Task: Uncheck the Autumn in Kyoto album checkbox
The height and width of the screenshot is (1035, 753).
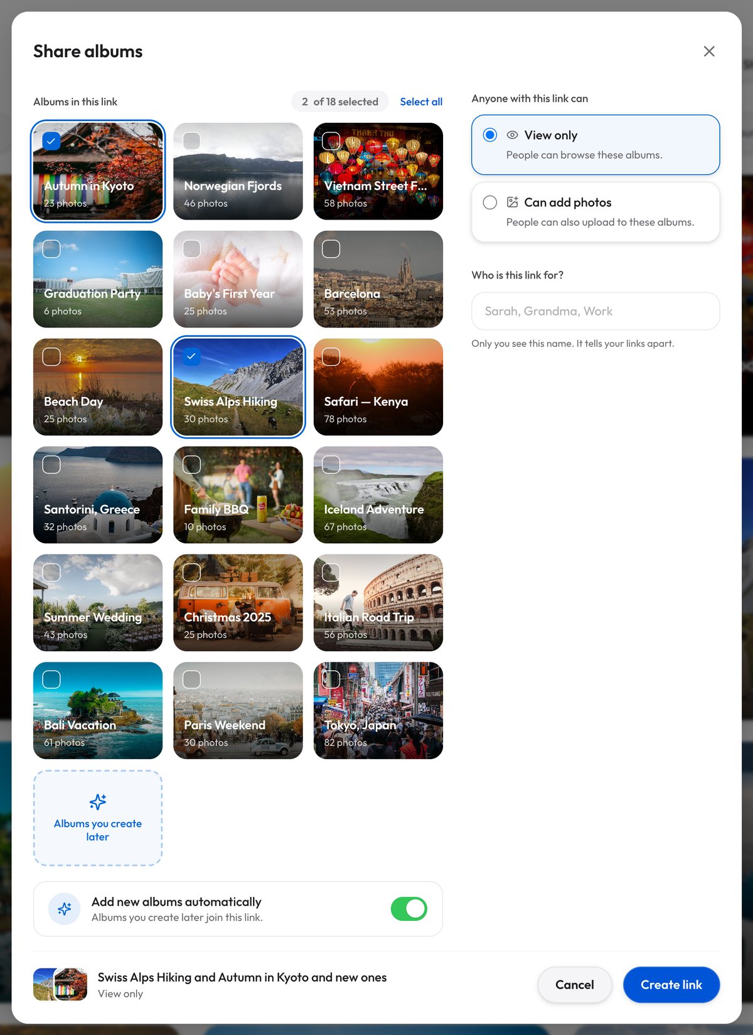Action: [51, 141]
